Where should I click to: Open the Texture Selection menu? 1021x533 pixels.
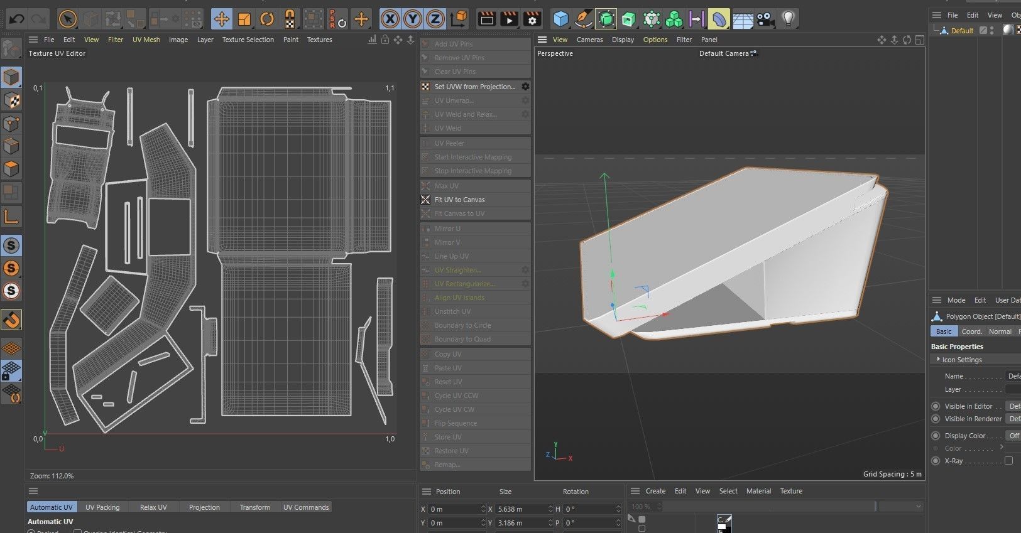click(248, 40)
